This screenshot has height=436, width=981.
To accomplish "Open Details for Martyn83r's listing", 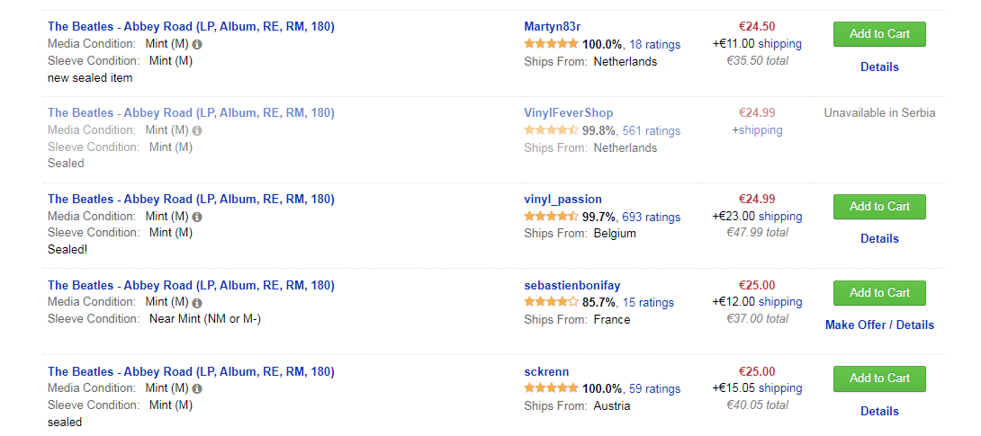I will tap(879, 67).
